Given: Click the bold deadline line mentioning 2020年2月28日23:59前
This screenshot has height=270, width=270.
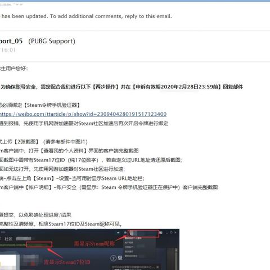Looking at the screenshot, I should tap(121, 87).
